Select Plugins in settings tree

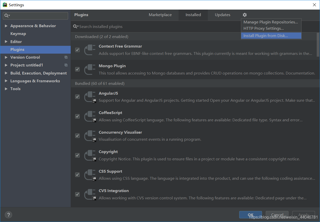(35, 50)
